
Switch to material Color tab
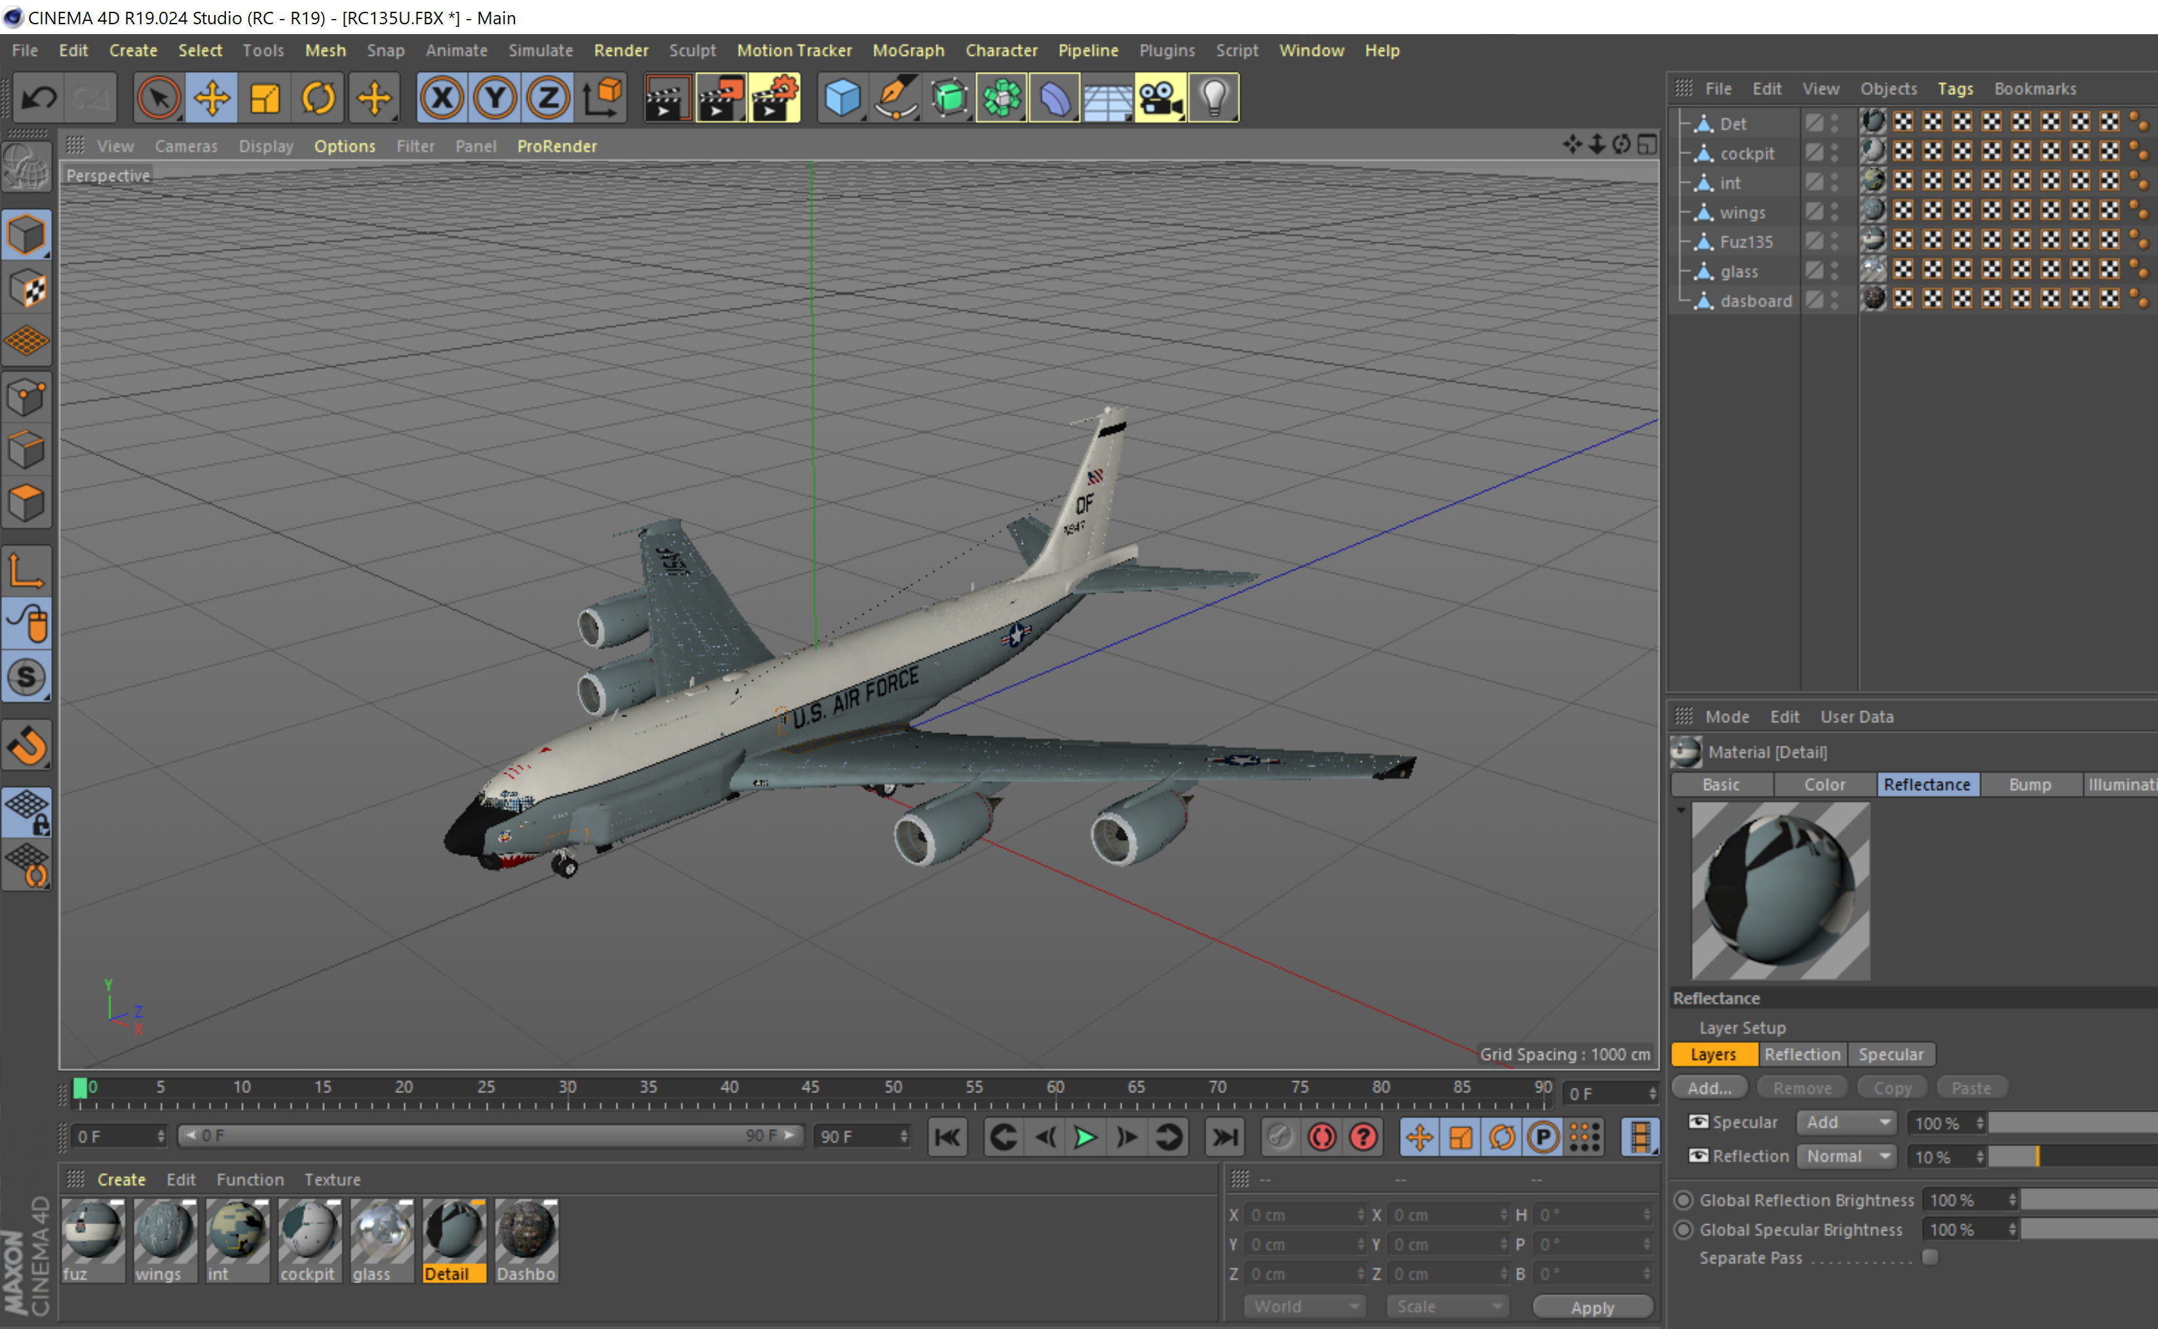point(1824,785)
